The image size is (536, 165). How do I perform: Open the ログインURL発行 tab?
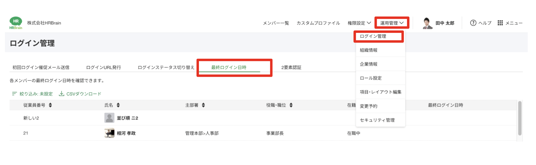(104, 68)
